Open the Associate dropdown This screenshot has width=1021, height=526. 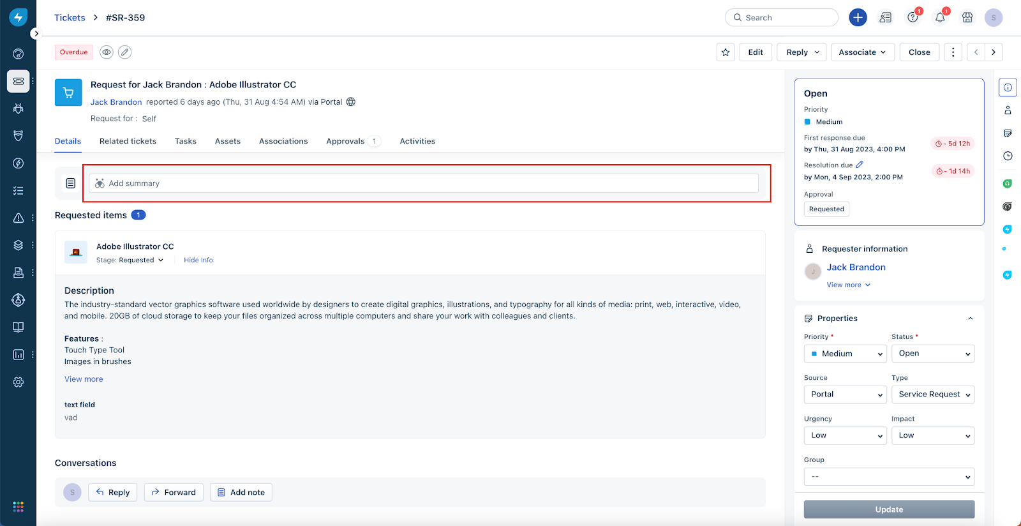tap(863, 52)
